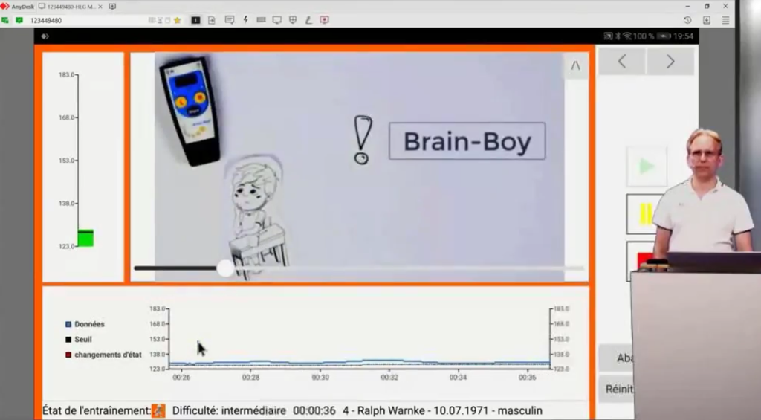Click the 153.0 value on level gauge
The width and height of the screenshot is (761, 420).
(x=66, y=161)
